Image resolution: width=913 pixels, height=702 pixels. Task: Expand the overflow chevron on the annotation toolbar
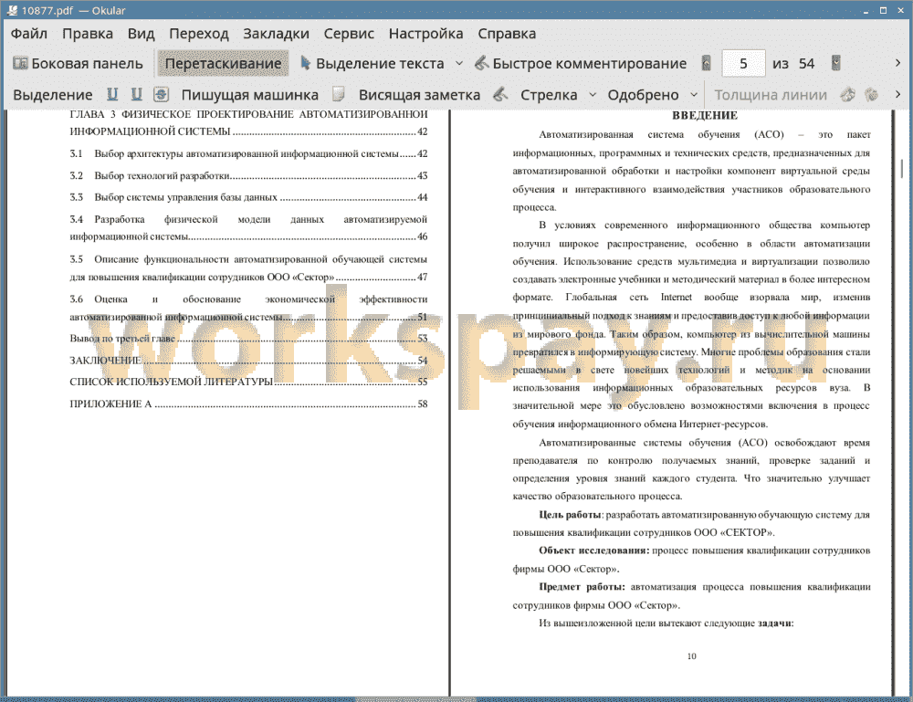click(897, 94)
